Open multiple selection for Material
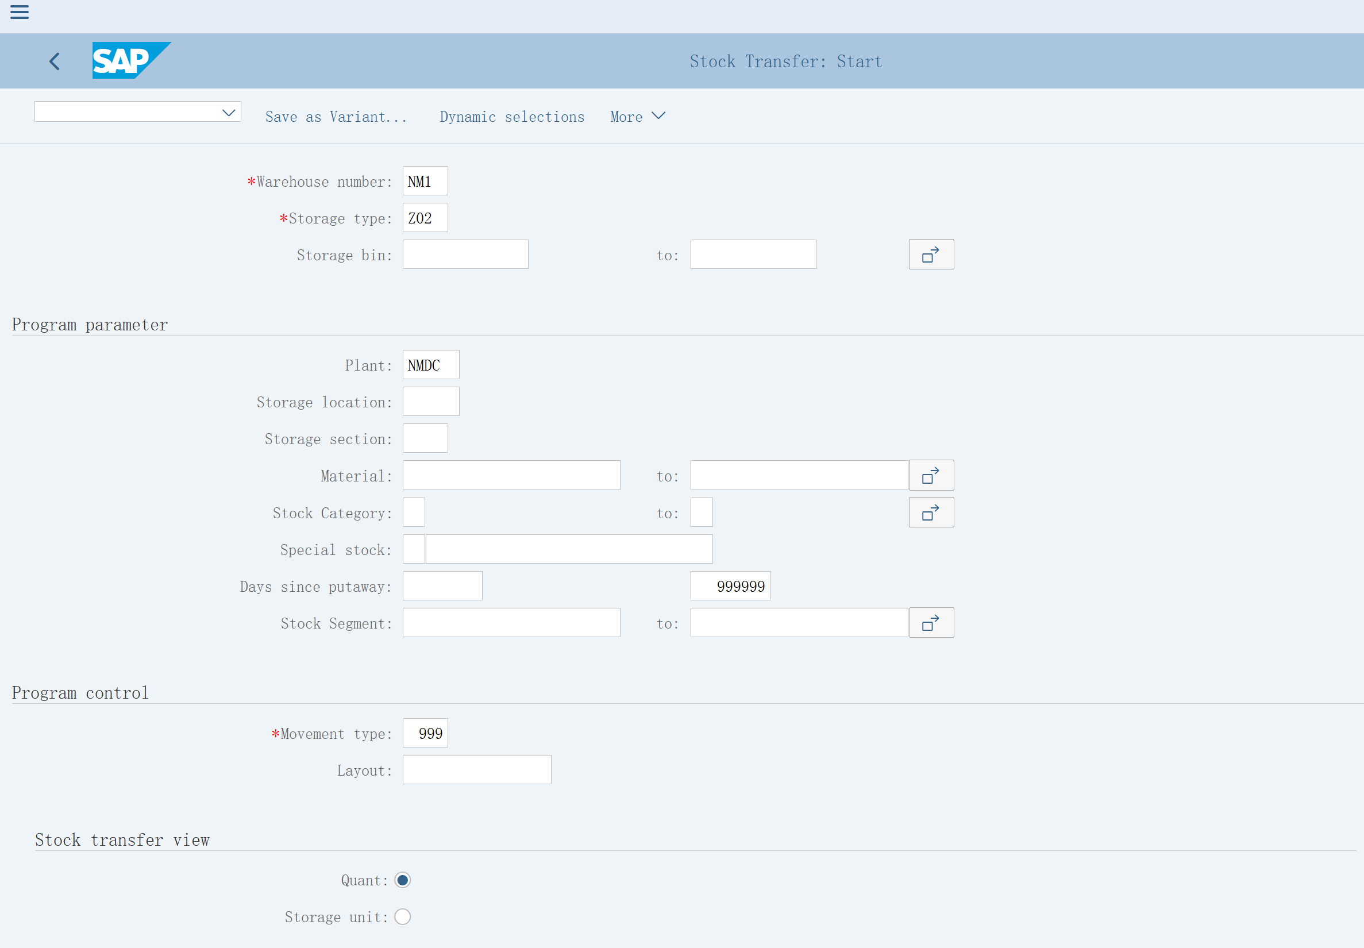This screenshot has width=1364, height=948. pos(931,476)
